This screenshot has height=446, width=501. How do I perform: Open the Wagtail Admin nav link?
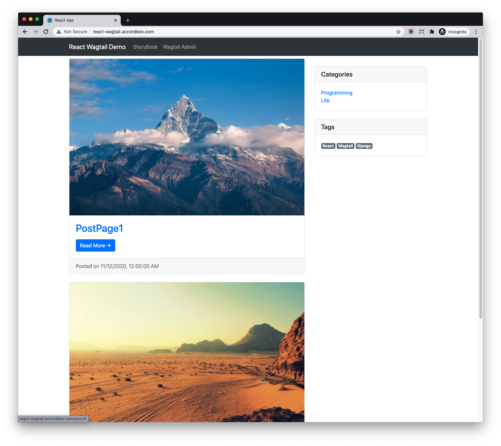coord(179,47)
